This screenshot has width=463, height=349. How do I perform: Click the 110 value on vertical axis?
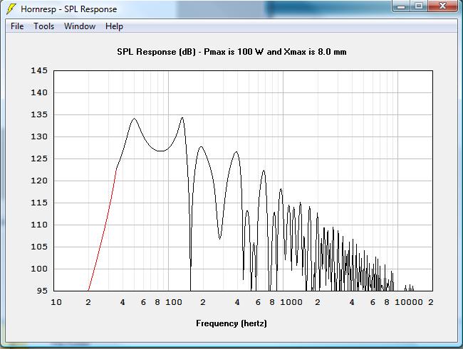39,225
